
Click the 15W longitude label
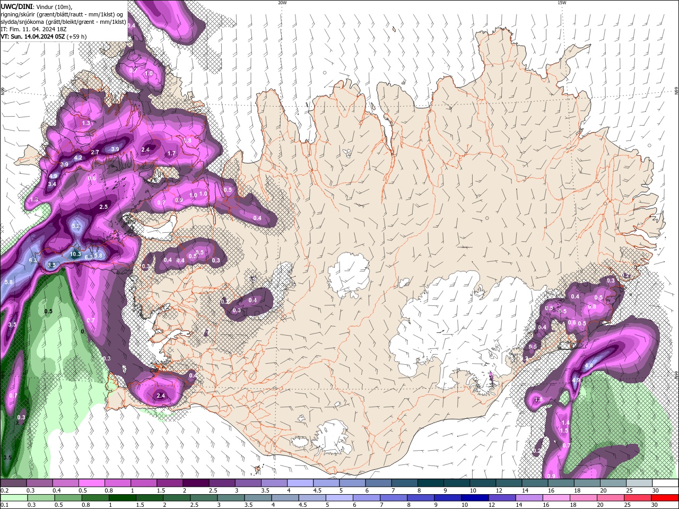[x=562, y=3]
